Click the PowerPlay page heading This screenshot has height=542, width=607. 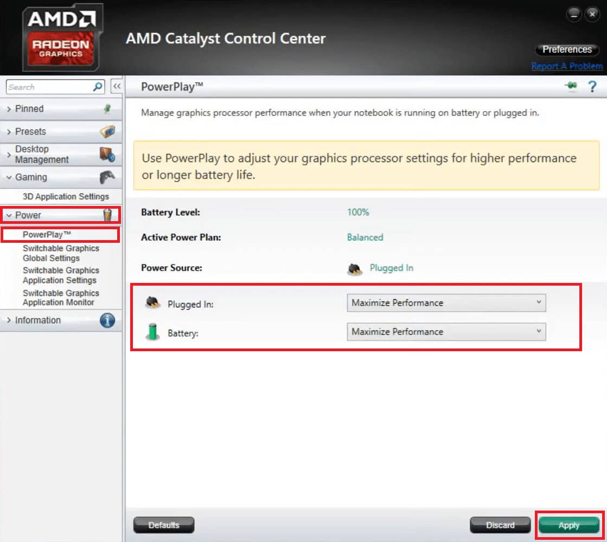click(x=172, y=87)
